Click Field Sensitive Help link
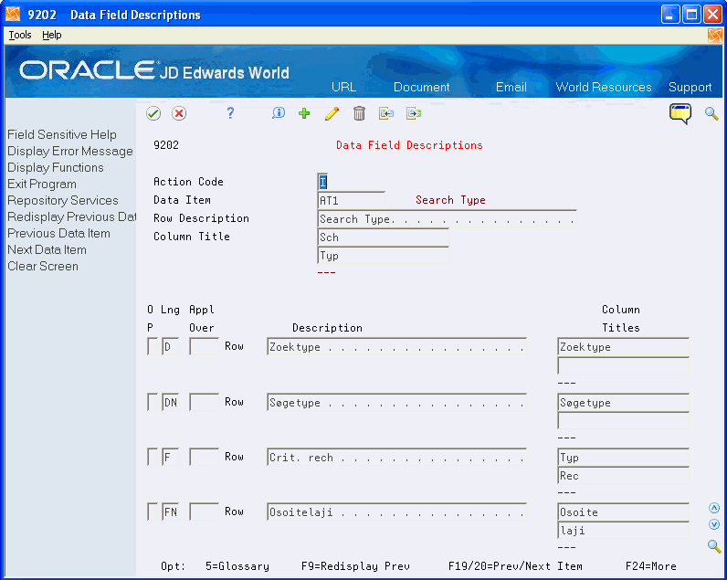This screenshot has height=580, width=727. click(x=62, y=134)
